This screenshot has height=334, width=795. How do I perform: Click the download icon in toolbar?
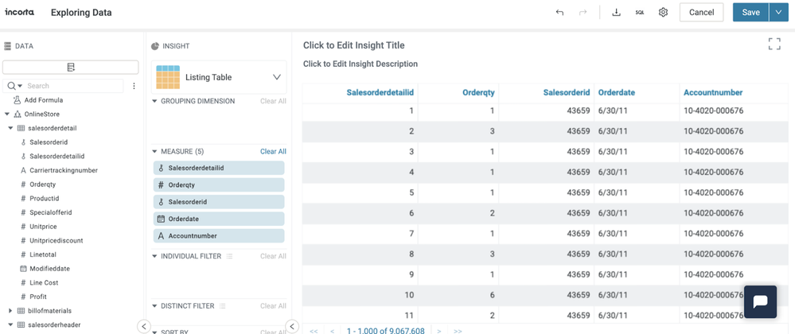click(616, 13)
